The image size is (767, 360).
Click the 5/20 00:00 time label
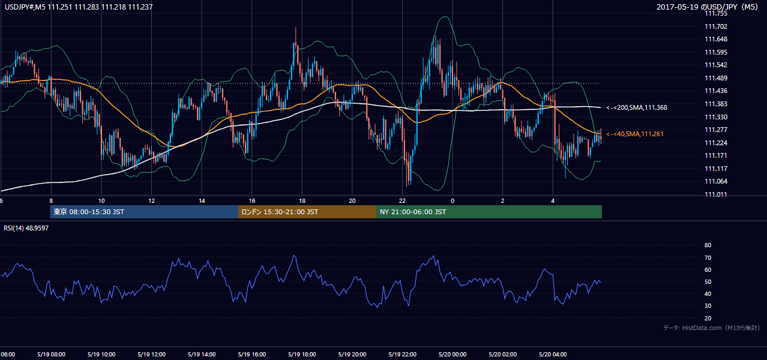coord(453,354)
